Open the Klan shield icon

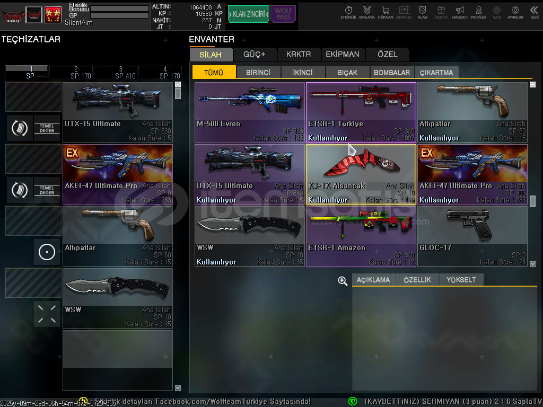(x=423, y=12)
